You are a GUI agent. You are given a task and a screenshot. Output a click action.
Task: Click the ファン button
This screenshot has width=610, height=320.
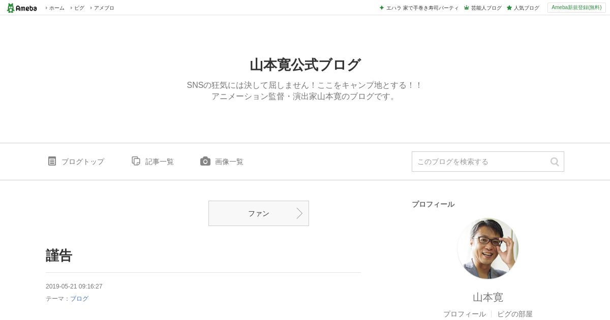click(x=259, y=213)
